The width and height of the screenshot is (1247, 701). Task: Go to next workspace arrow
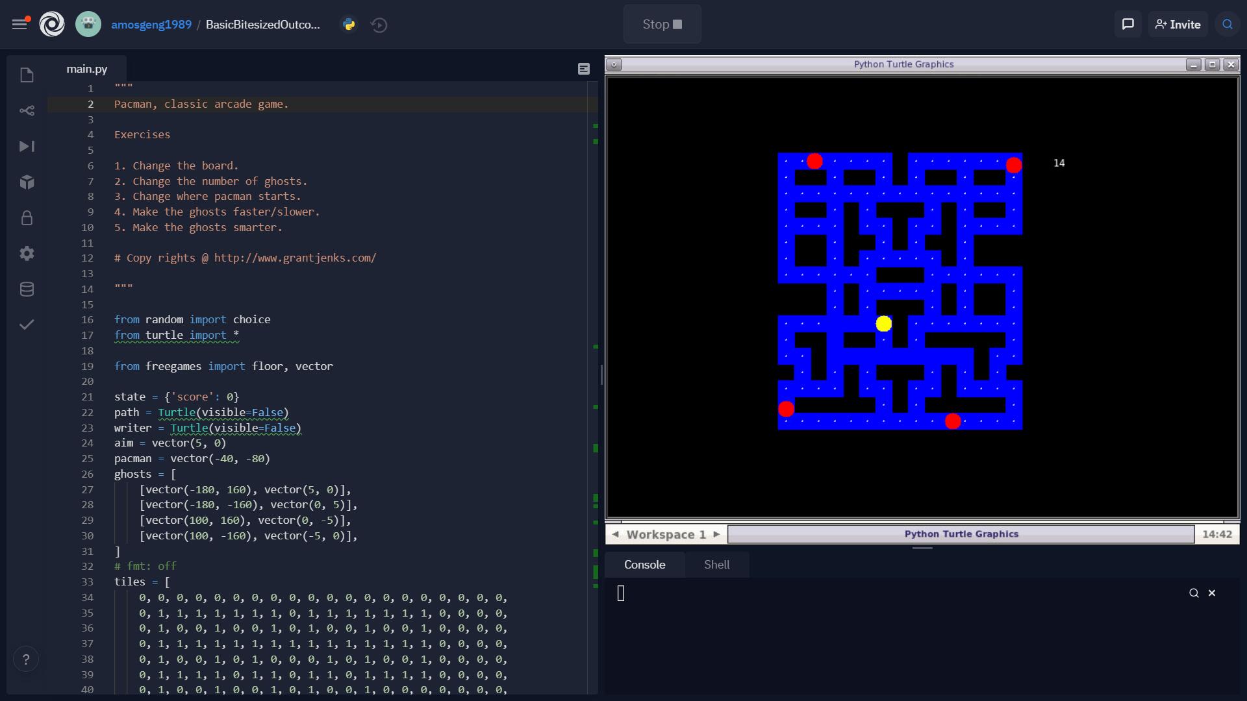tap(716, 534)
